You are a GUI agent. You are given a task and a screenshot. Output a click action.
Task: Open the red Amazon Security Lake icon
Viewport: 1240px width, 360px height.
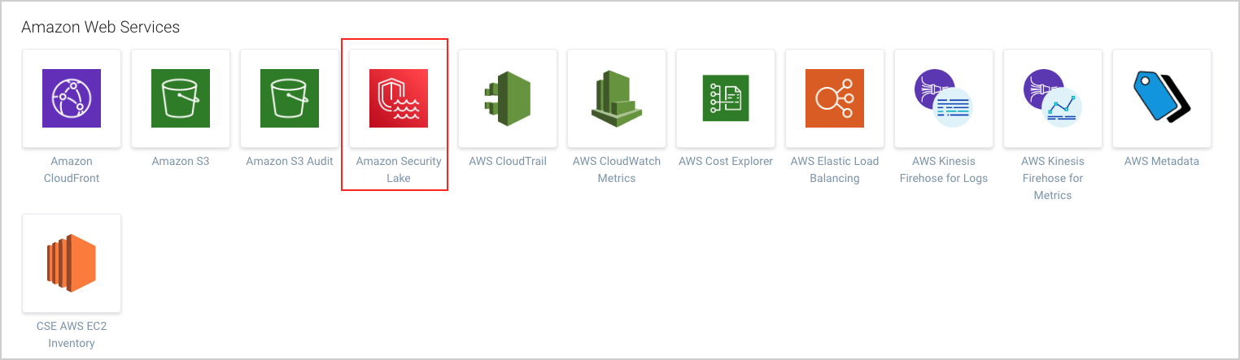pyautogui.click(x=399, y=98)
